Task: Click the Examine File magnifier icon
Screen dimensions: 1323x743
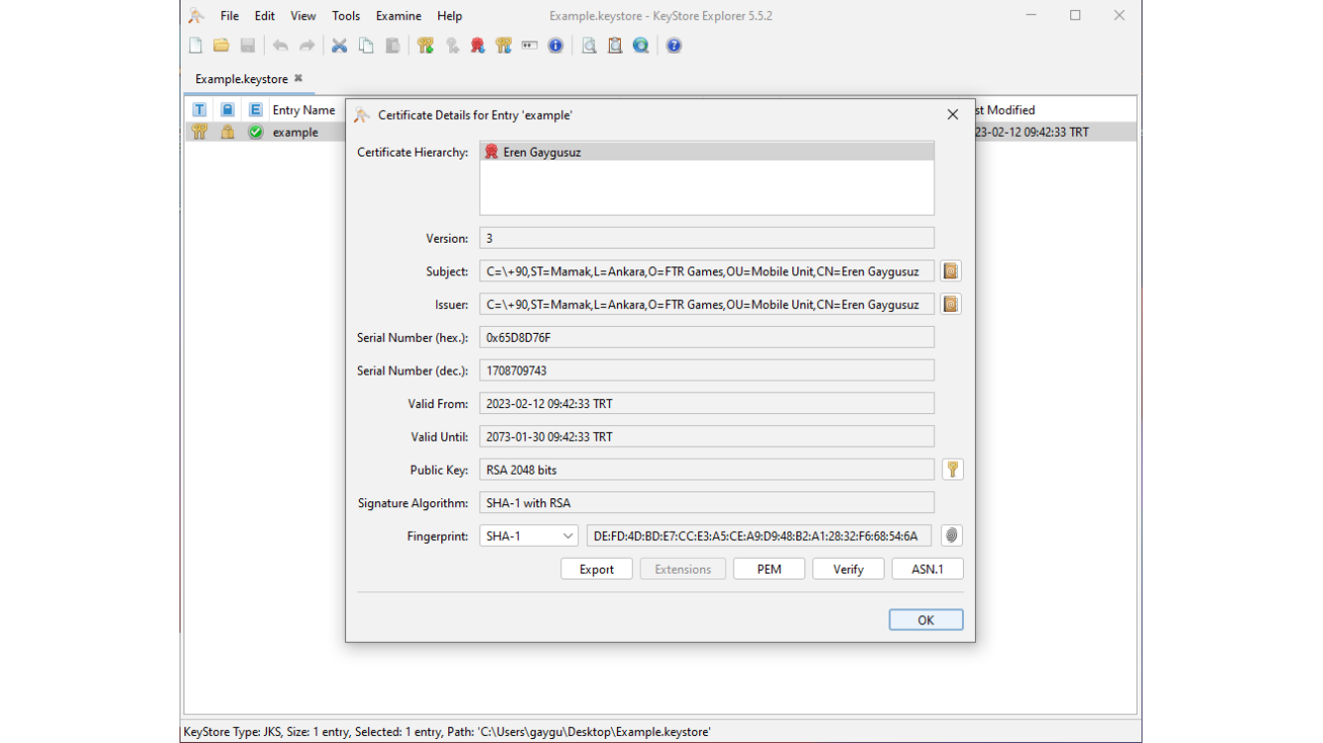Action: coord(589,46)
